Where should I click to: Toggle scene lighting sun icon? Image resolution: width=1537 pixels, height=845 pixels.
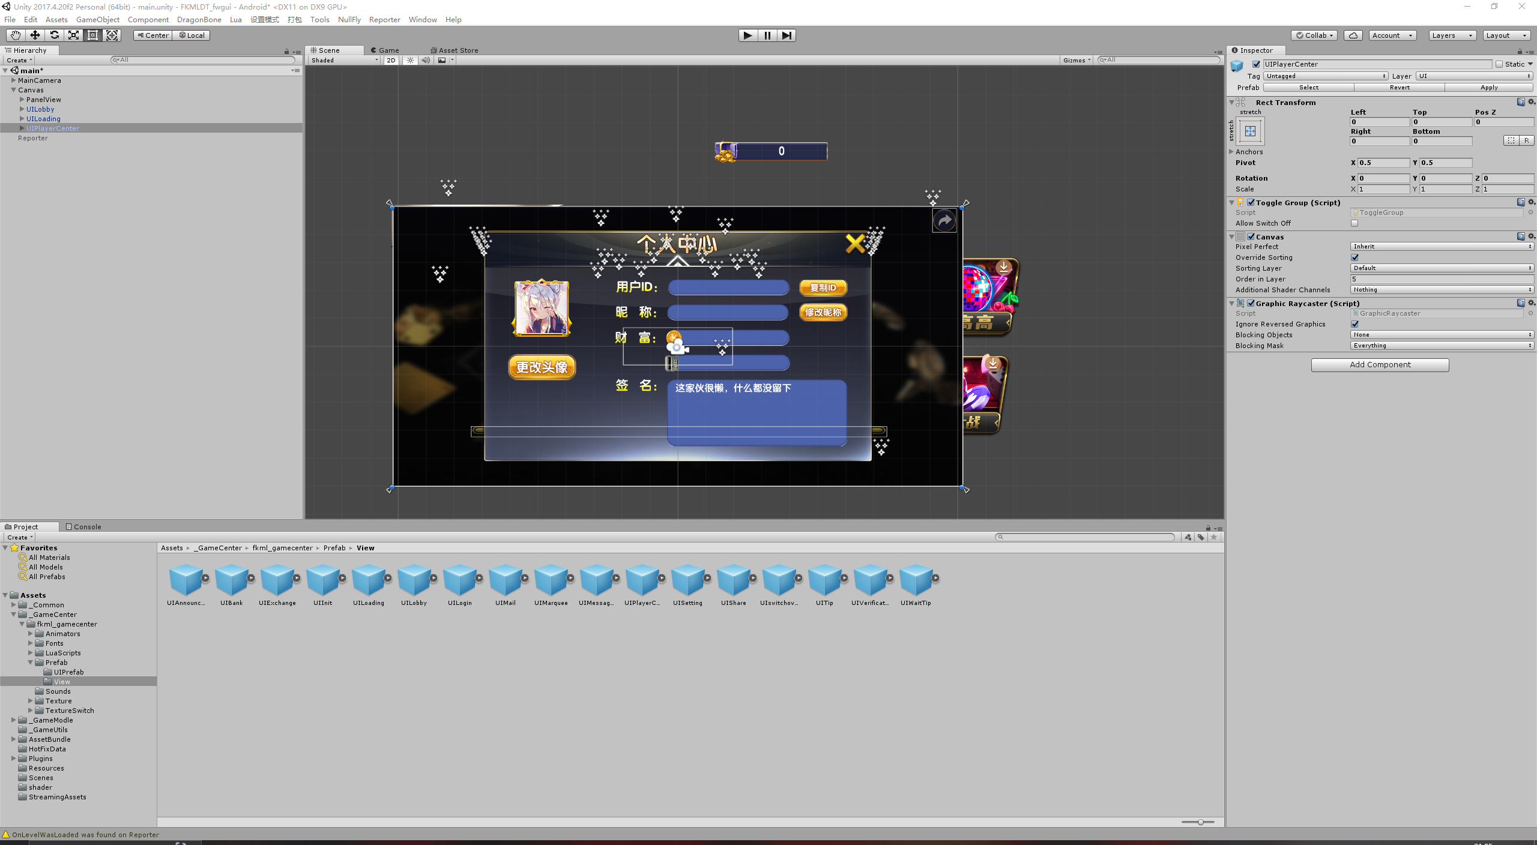pyautogui.click(x=410, y=60)
